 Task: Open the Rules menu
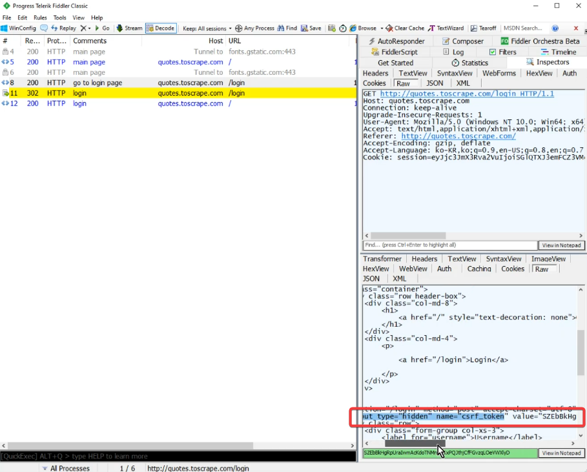(x=40, y=17)
